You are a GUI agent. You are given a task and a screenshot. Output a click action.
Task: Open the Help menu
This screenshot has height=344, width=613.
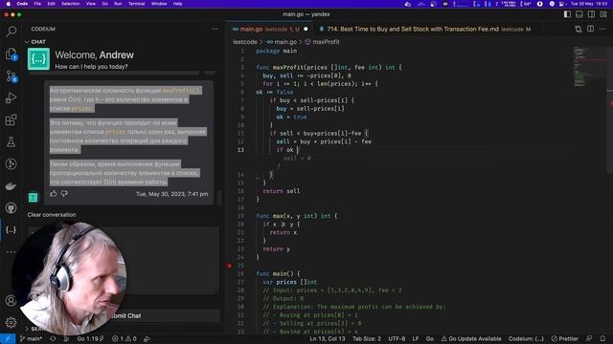pyautogui.click(x=177, y=4)
